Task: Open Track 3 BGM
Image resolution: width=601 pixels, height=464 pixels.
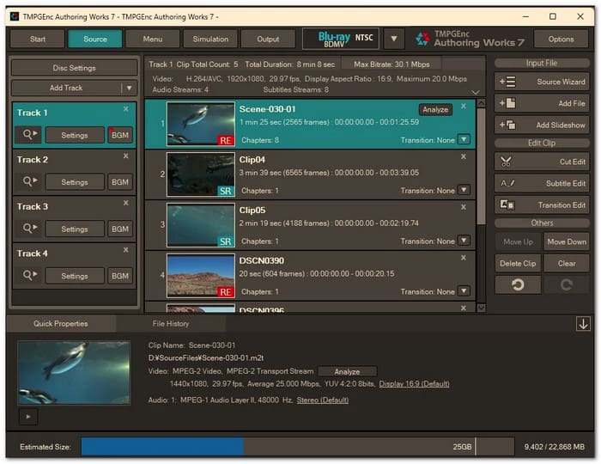Action: (x=120, y=229)
